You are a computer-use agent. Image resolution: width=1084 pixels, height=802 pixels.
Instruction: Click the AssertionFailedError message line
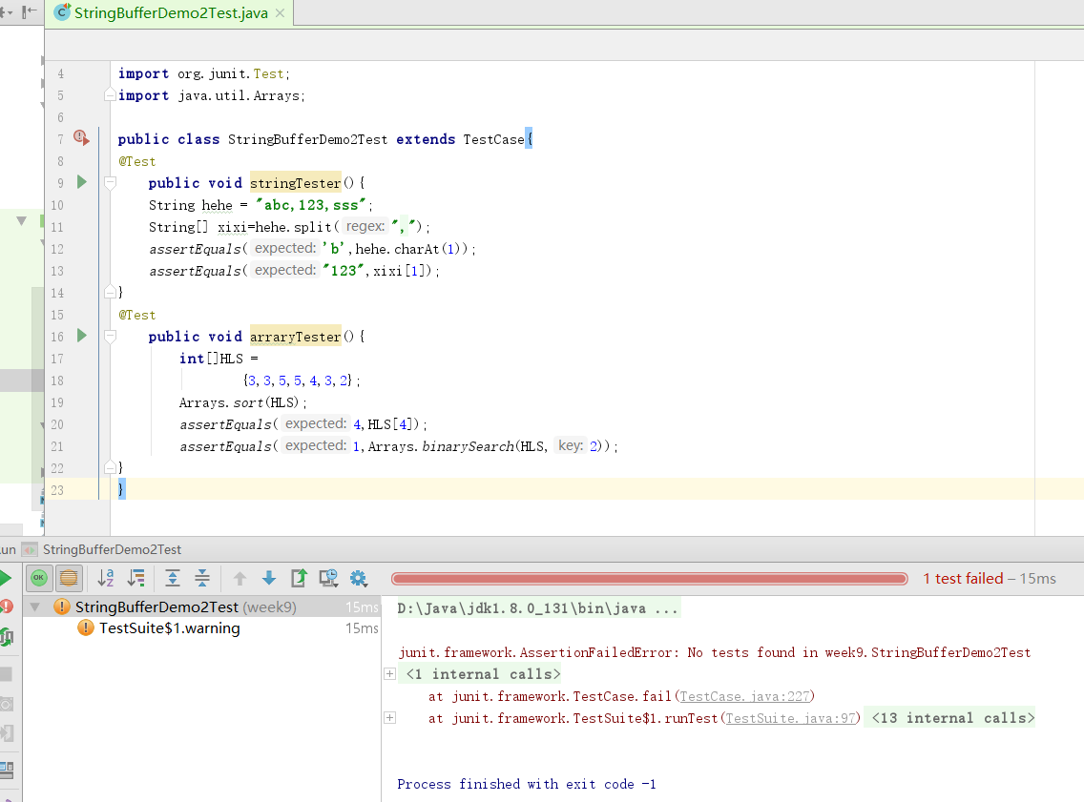point(714,653)
